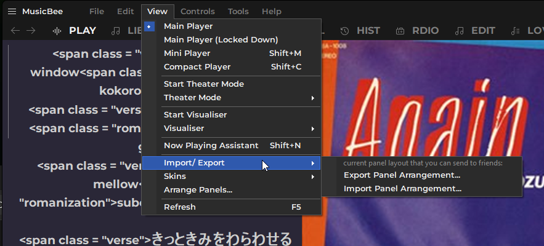Viewport: 544px width, 246px height.
Task: Open the File menu
Action: 97,12
